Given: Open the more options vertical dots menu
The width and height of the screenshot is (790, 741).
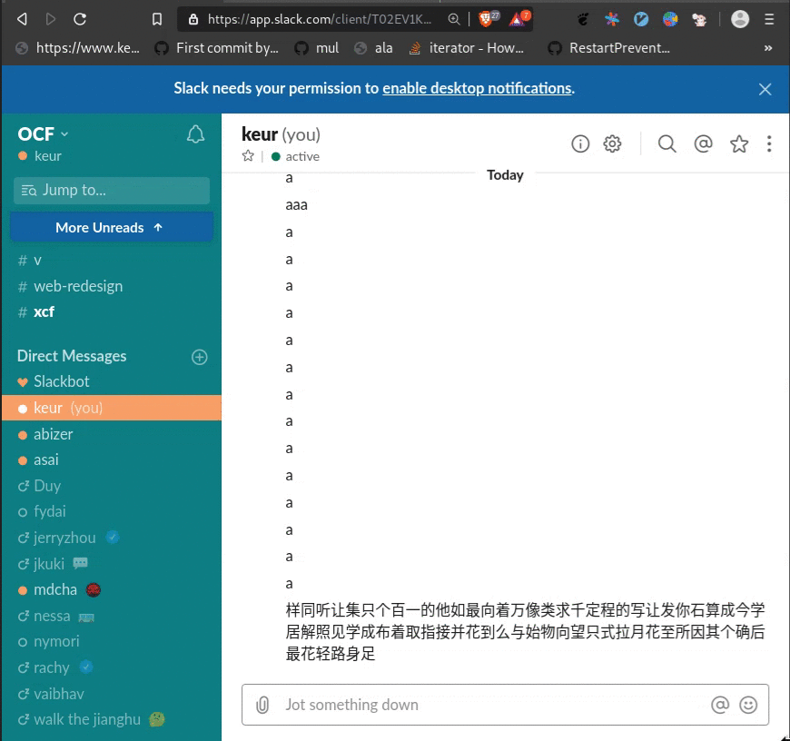Looking at the screenshot, I should tap(769, 144).
